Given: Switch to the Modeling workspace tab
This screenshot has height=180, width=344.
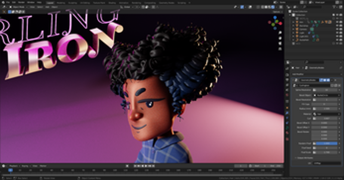Looking at the screenshot, I should 61,3.
